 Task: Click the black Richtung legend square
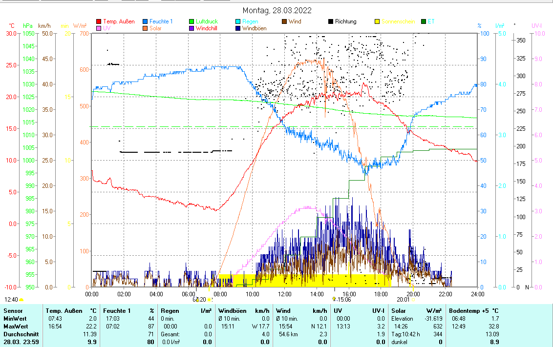[331, 21]
